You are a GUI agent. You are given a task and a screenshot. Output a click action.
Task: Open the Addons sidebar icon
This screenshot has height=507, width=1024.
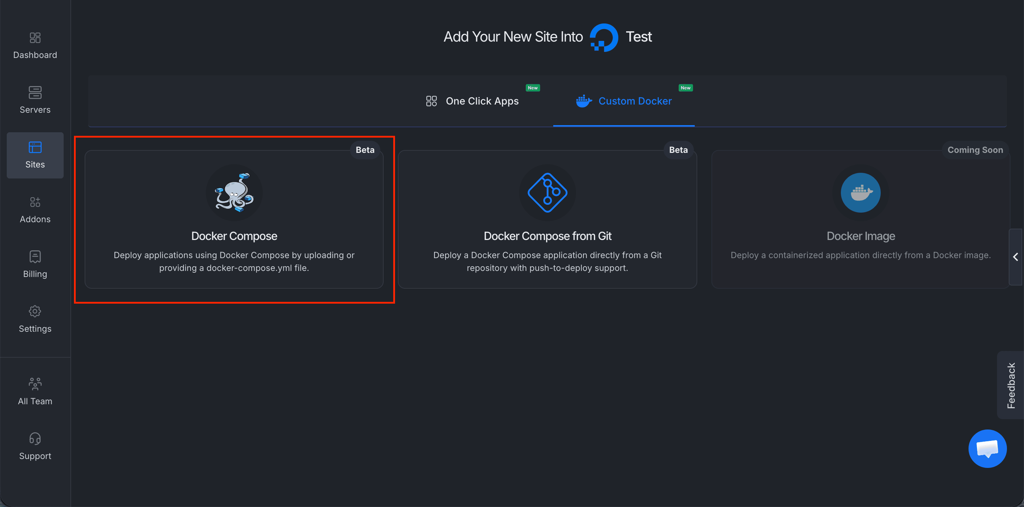coord(35,202)
